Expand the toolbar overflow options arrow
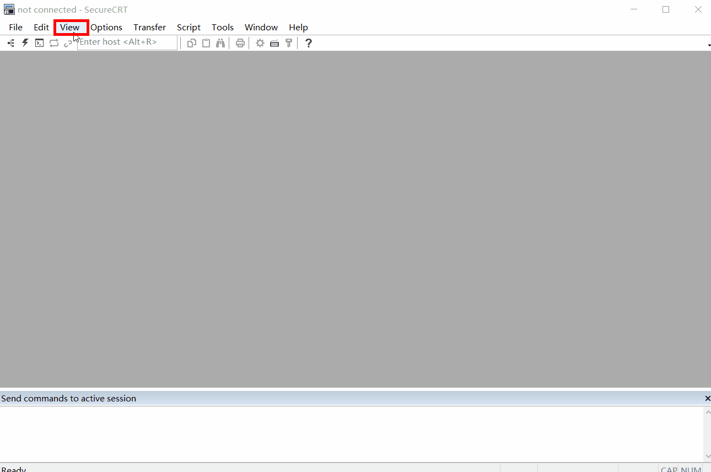 pos(708,45)
